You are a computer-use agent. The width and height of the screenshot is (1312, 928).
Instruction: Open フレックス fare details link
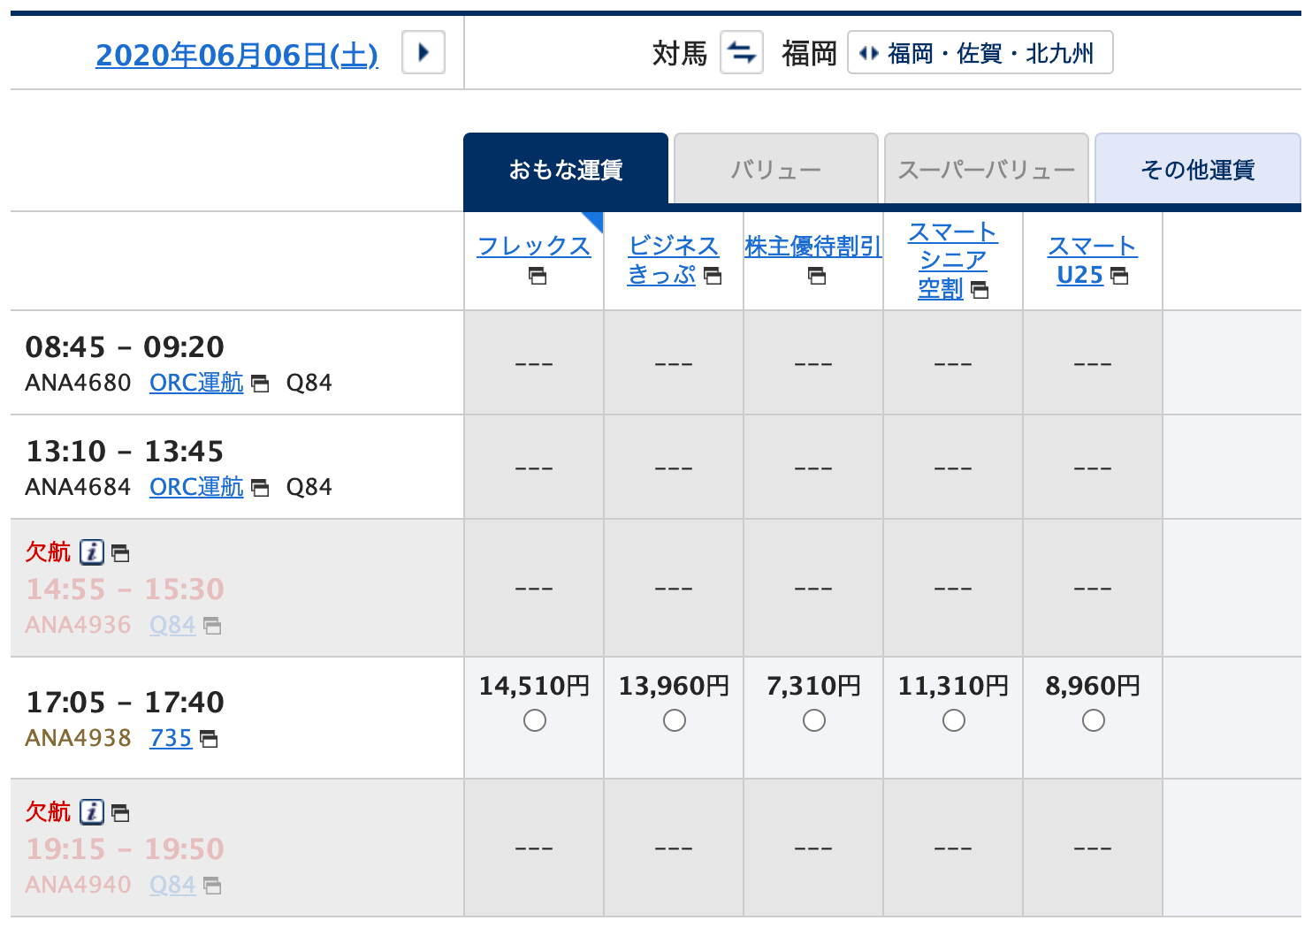[x=534, y=246]
